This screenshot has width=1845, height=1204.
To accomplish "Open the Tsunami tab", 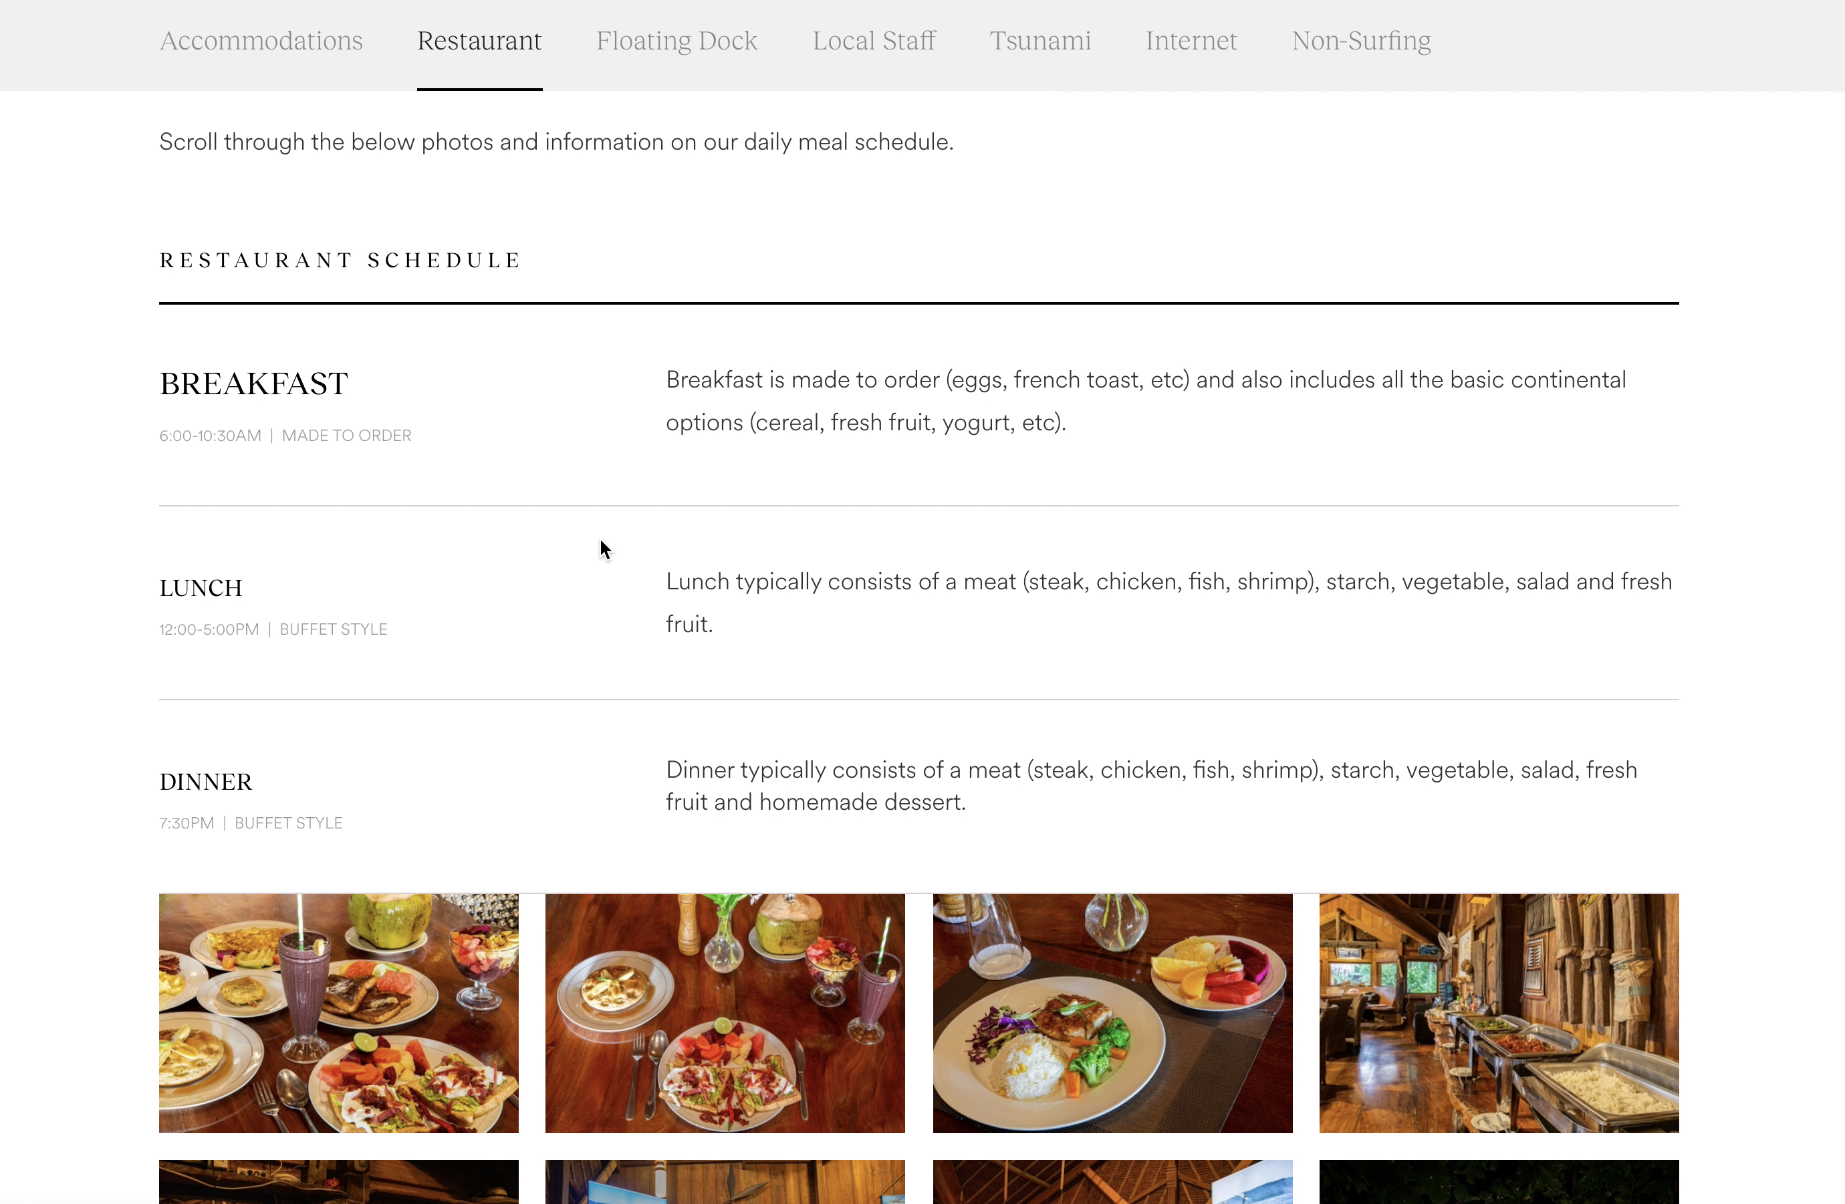I will (x=1039, y=40).
